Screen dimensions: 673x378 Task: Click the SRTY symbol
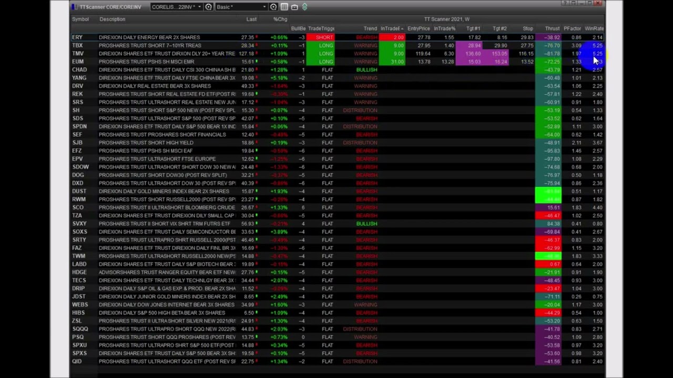click(79, 240)
